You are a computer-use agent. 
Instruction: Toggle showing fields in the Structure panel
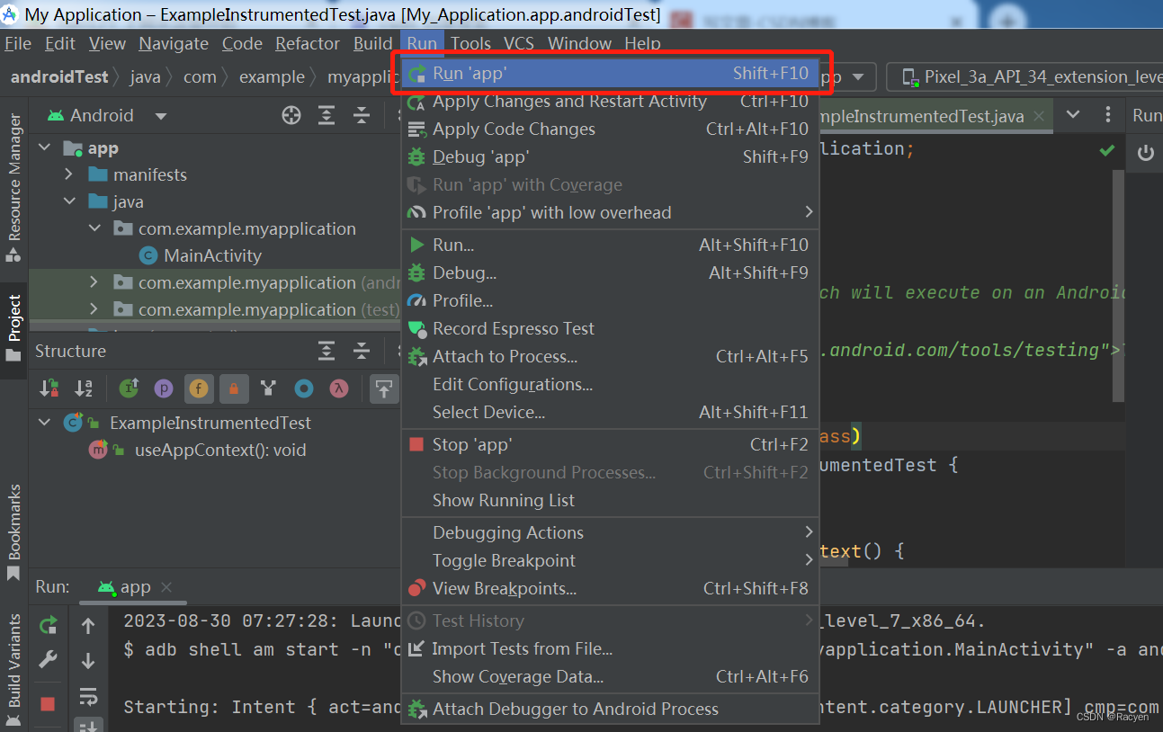tap(197, 388)
